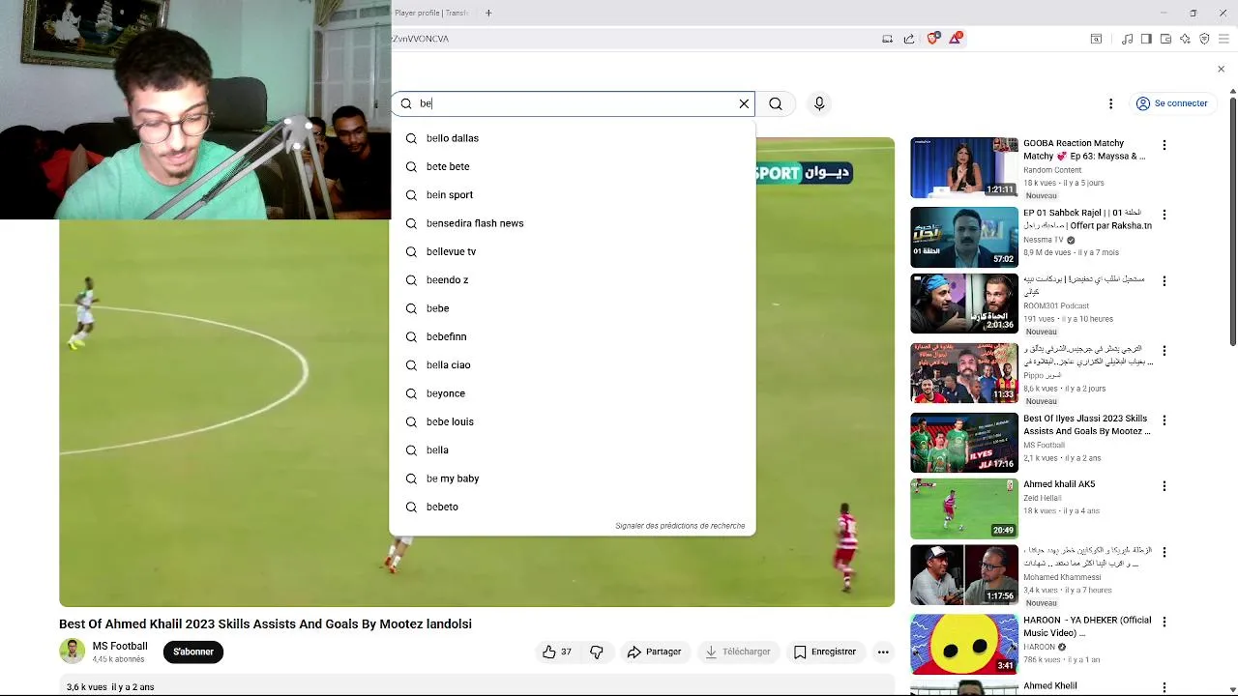Open the browser hamburger menu
This screenshot has height=696, width=1238.
pos(1223,39)
